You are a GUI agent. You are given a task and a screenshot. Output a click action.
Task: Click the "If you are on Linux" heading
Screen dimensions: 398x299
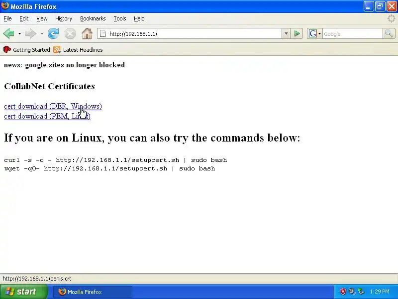tap(152, 138)
